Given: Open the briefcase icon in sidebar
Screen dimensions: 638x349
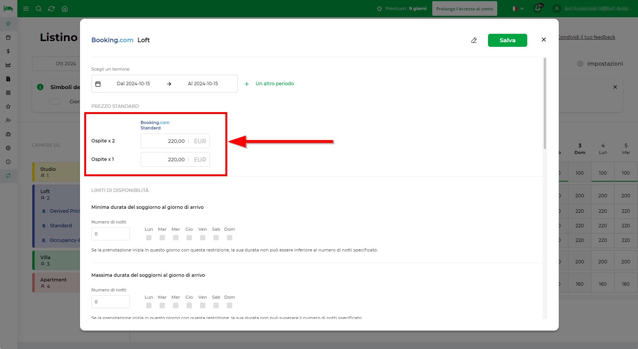Looking at the screenshot, I should [8, 134].
